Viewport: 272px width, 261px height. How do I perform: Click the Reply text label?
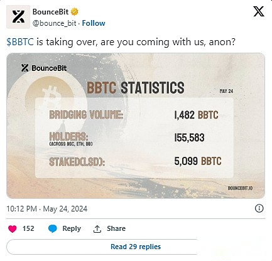[72, 228]
